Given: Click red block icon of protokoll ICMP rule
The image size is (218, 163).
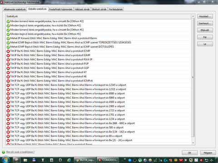Looking at the screenshot, I should (x=8, y=51).
